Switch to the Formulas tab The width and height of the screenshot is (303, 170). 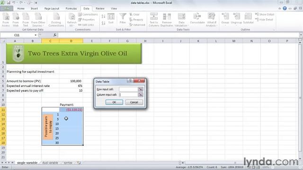coord(71,8)
